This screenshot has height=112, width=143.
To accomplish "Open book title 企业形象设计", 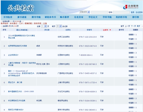I will point(13,55).
